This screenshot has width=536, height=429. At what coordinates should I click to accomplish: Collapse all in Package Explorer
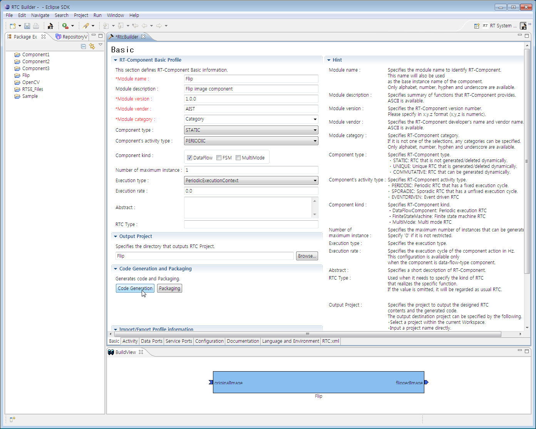[x=84, y=46]
